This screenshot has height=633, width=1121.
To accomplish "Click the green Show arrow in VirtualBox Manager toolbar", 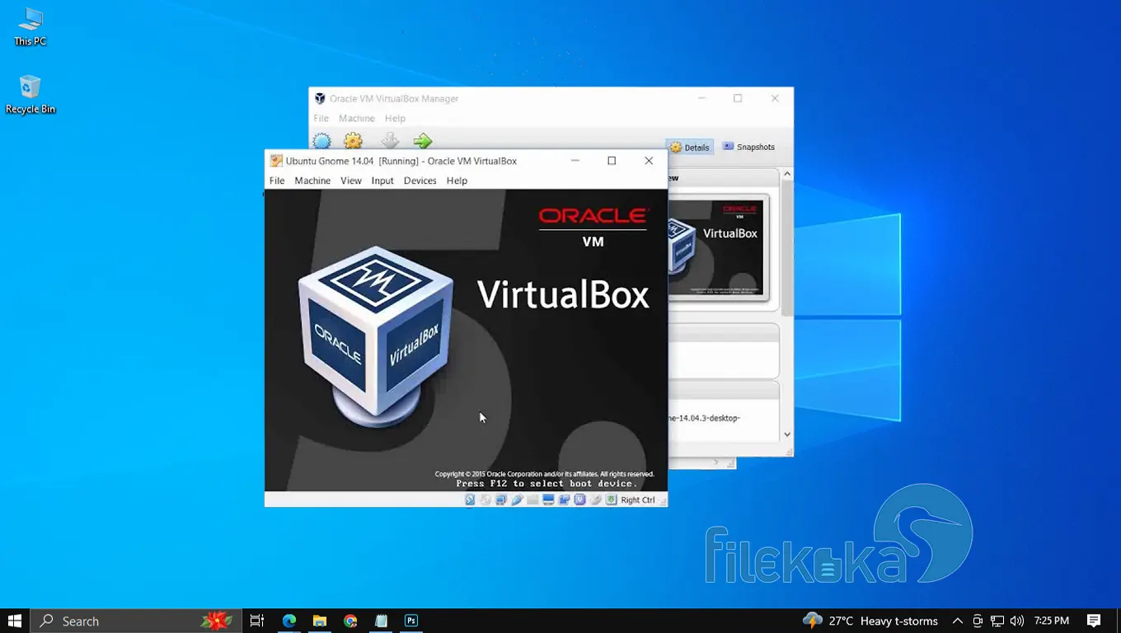I will 423,142.
